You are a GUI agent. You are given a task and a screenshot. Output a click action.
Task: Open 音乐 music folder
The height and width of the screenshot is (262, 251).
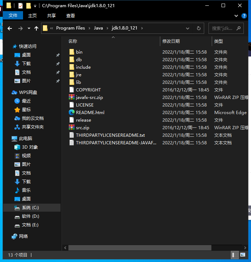click(x=26, y=190)
